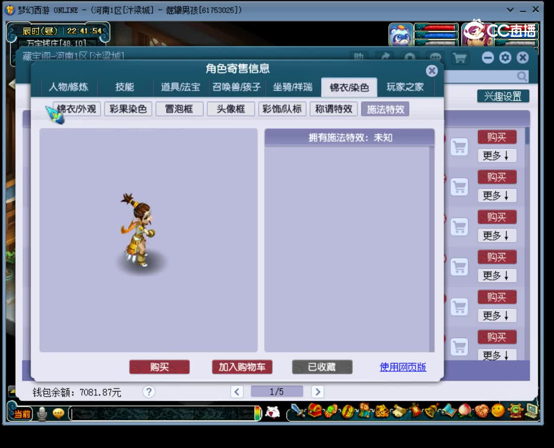The height and width of the screenshot is (448, 554).
Task: Add the topmost listing to cart via cart icon
Action: click(459, 147)
